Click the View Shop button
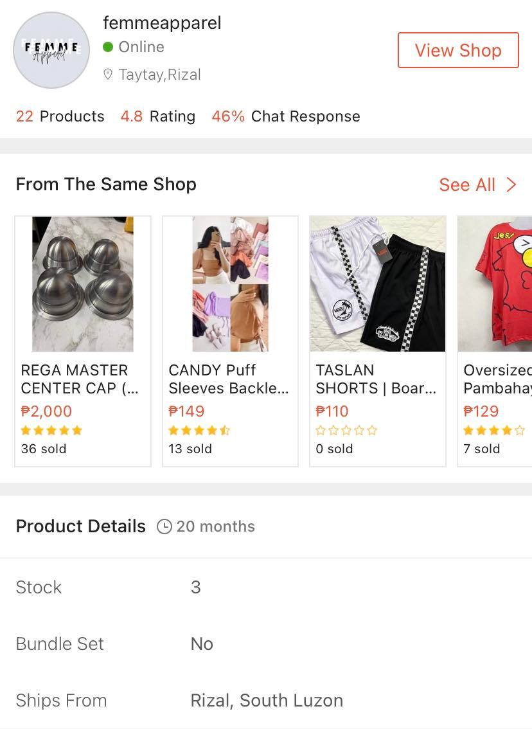The width and height of the screenshot is (532, 729). tap(458, 50)
